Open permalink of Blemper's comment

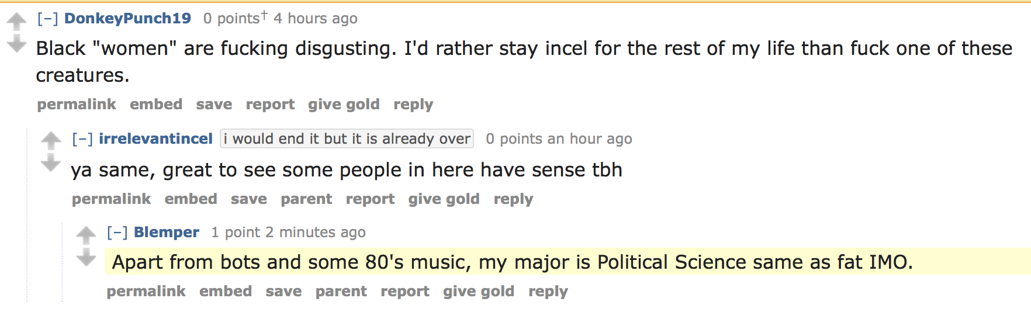coord(146,292)
